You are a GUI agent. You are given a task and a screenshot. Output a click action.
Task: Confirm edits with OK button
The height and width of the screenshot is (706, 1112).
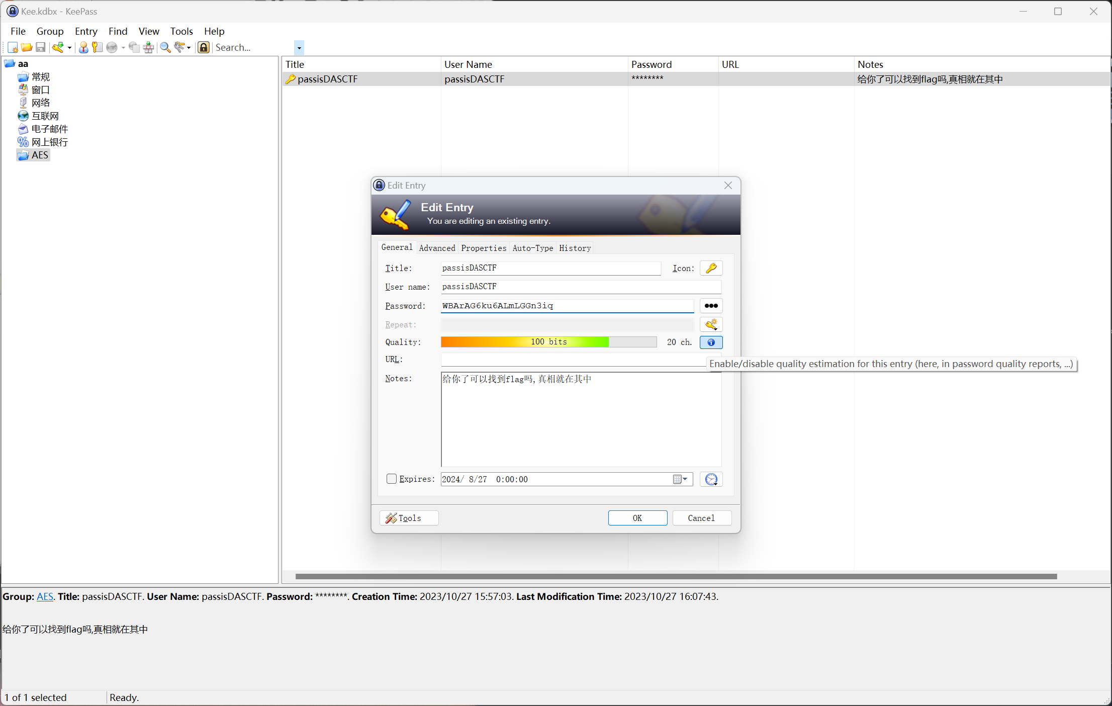tap(637, 518)
